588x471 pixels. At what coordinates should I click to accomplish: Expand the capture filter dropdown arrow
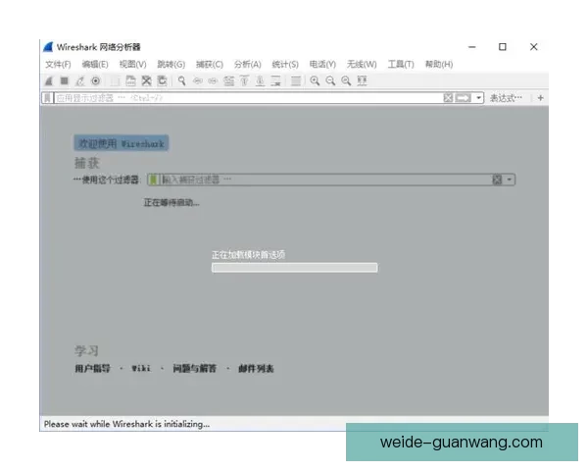click(x=510, y=180)
